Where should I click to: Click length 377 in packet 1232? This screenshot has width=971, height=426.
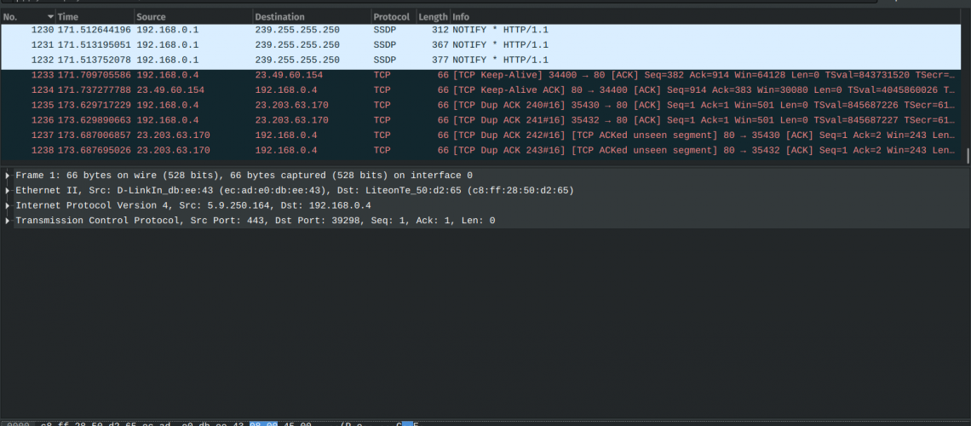pyautogui.click(x=440, y=60)
